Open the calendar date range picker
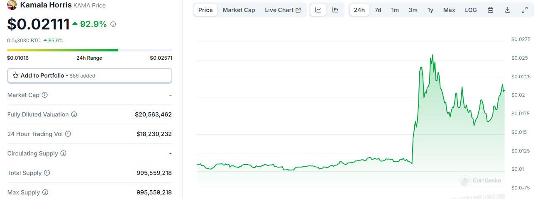The width and height of the screenshot is (545, 199). point(490,10)
